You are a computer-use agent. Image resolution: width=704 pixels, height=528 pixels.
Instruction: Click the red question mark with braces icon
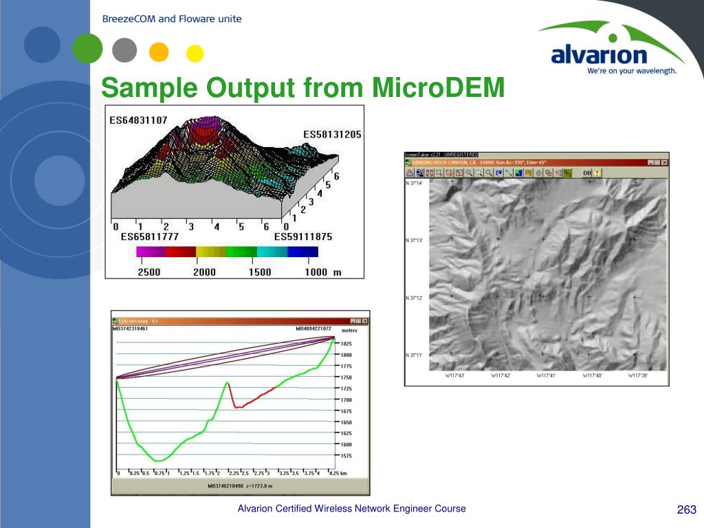(x=558, y=173)
